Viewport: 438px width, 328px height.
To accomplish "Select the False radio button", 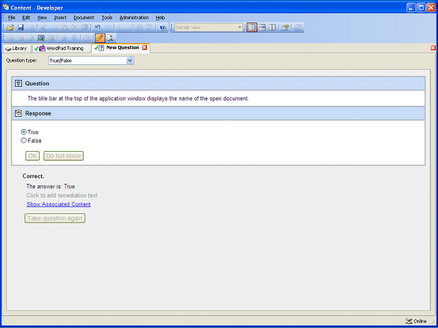I will (x=24, y=141).
